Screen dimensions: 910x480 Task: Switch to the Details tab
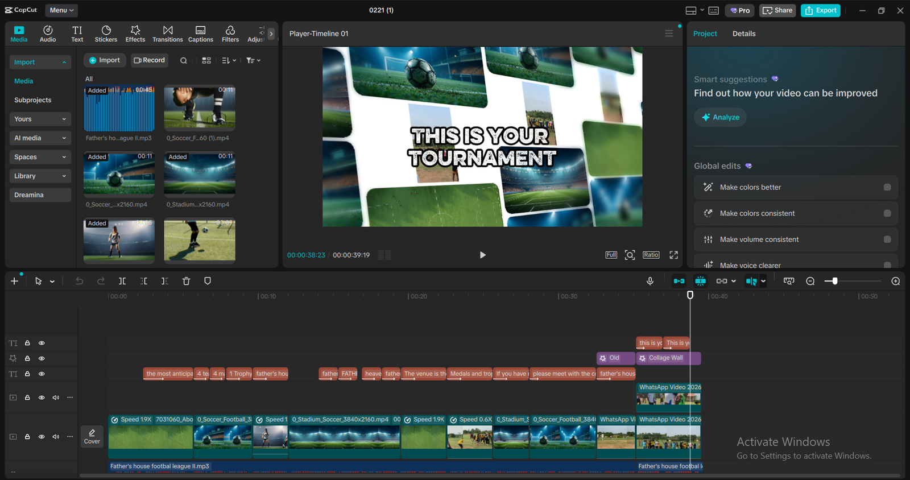click(744, 34)
